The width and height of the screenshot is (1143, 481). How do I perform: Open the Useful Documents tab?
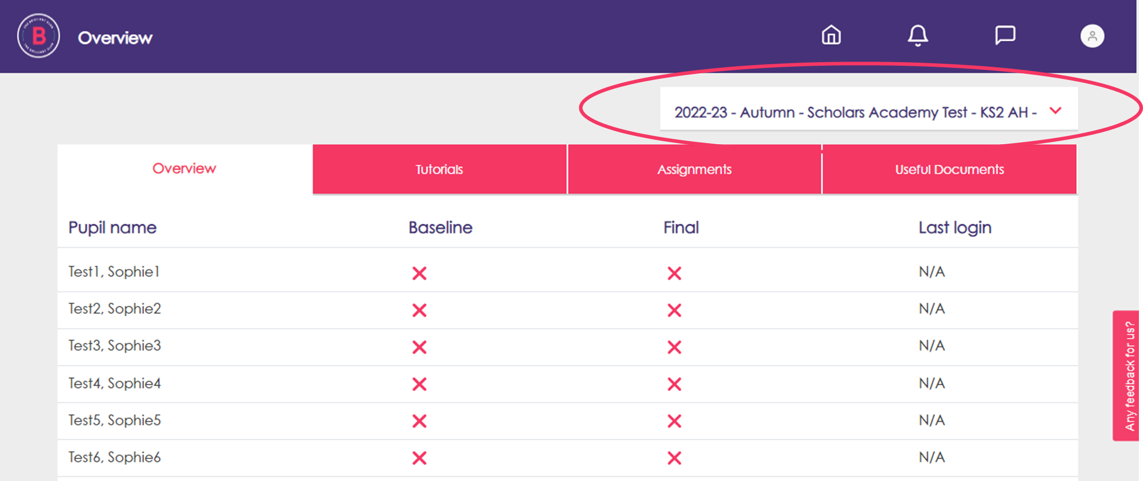949,169
